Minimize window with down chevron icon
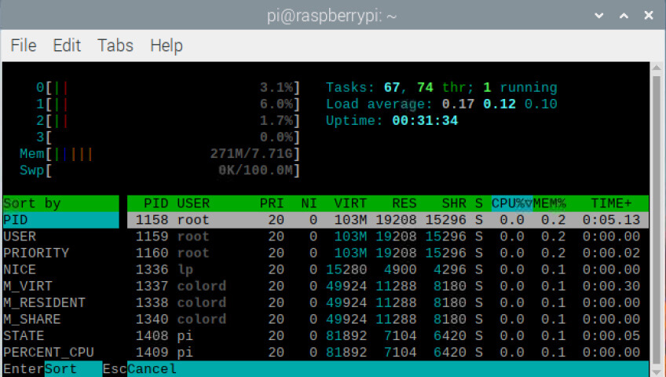 point(599,16)
